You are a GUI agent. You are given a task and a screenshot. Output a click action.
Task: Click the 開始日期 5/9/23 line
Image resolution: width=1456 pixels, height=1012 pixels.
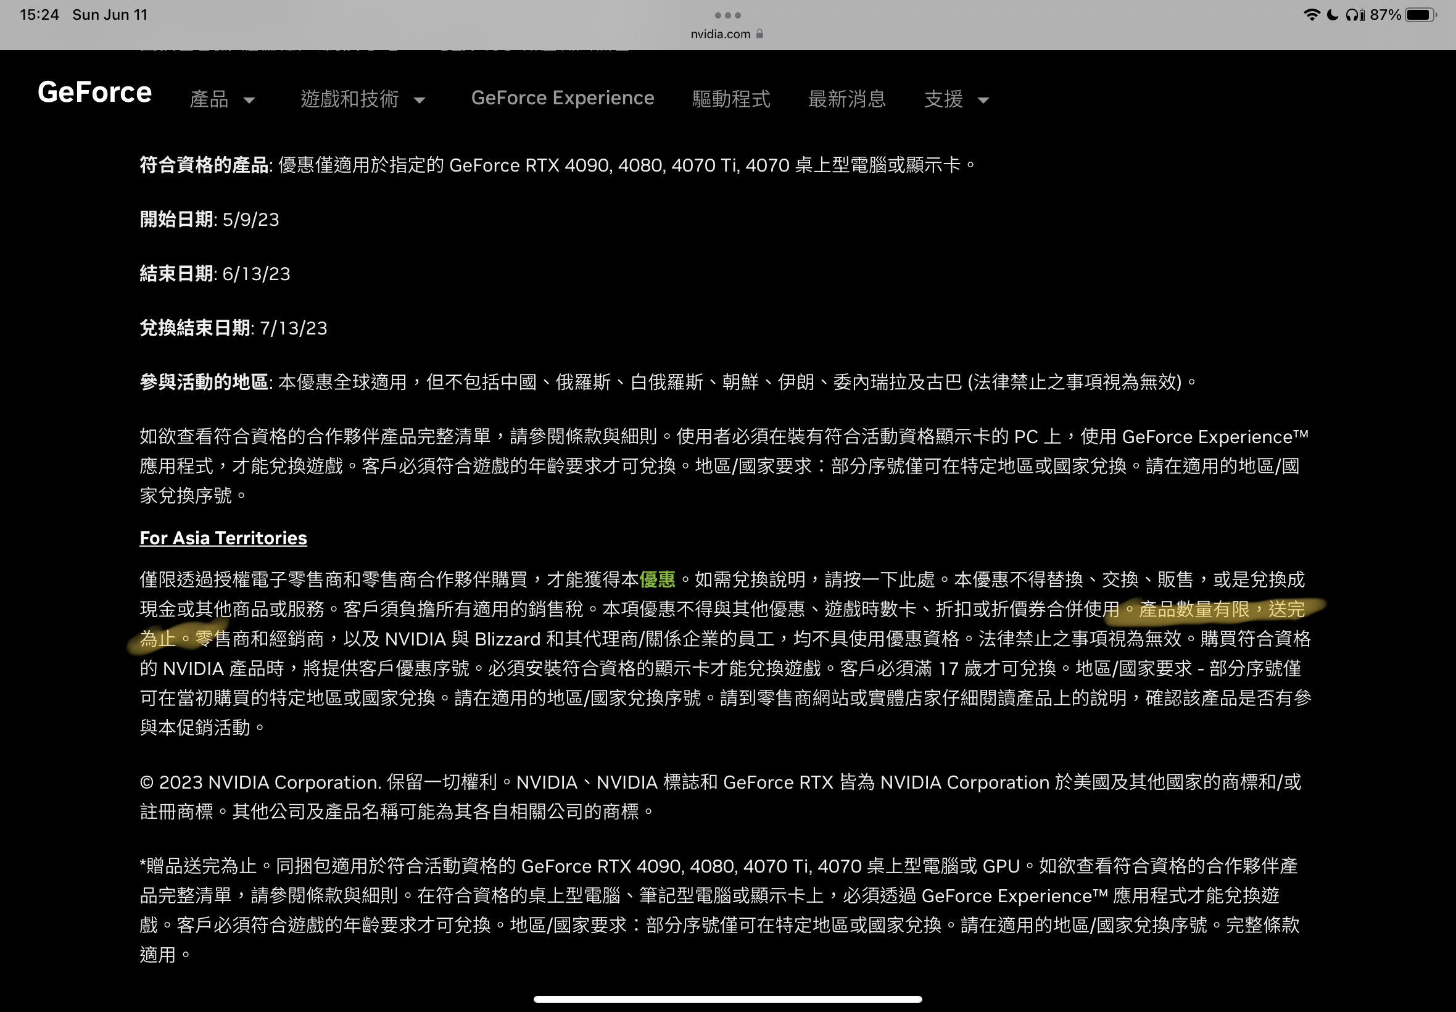pyautogui.click(x=209, y=220)
